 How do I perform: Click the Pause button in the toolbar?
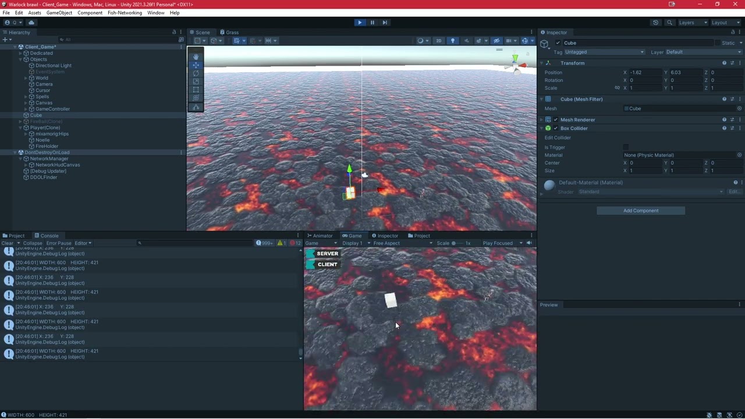coord(372,23)
